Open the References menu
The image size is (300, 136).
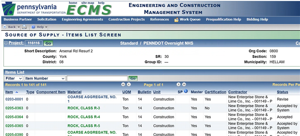[159, 19]
